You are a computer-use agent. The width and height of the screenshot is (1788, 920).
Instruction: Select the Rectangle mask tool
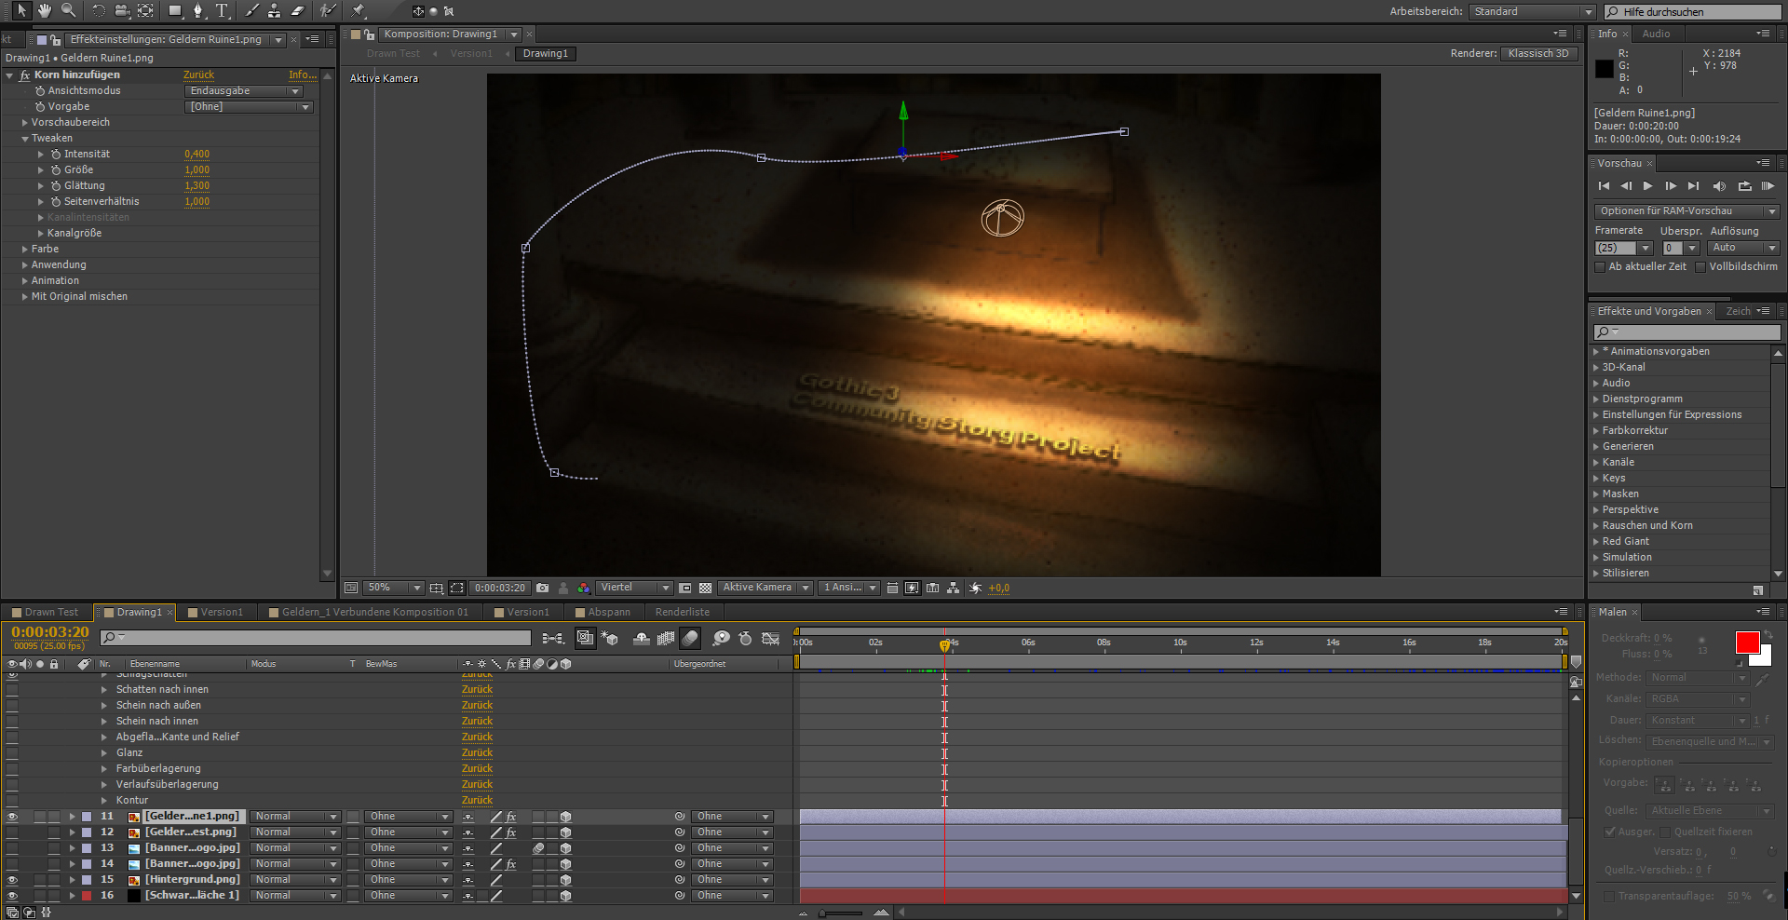point(175,10)
